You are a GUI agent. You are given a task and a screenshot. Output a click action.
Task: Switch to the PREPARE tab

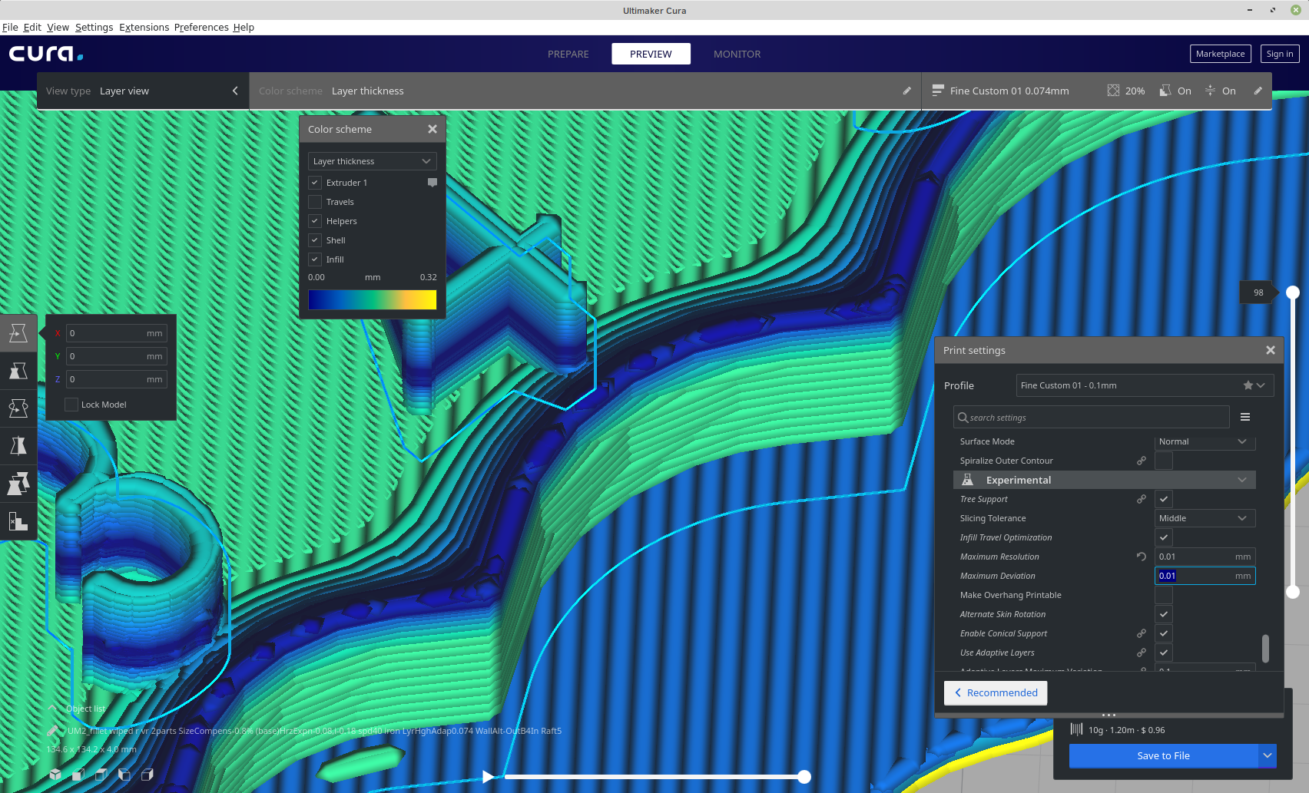click(568, 54)
